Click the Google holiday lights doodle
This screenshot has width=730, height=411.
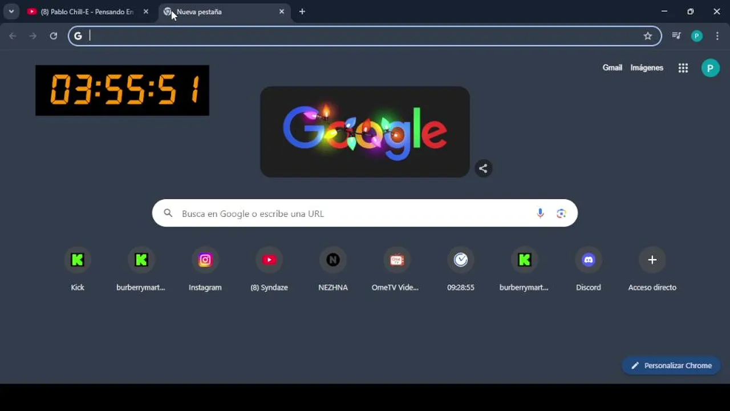pos(365,132)
